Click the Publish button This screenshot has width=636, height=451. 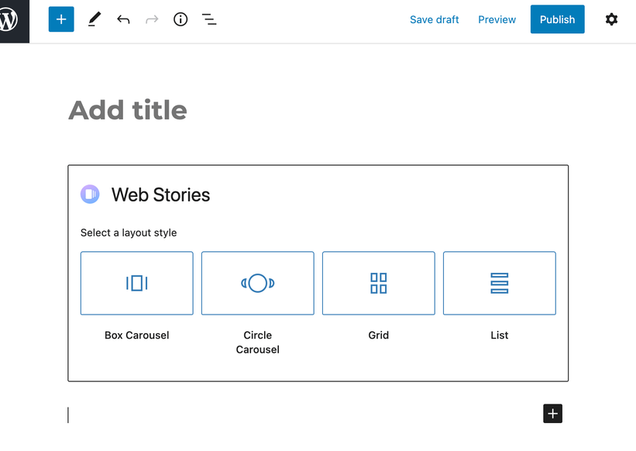click(557, 19)
